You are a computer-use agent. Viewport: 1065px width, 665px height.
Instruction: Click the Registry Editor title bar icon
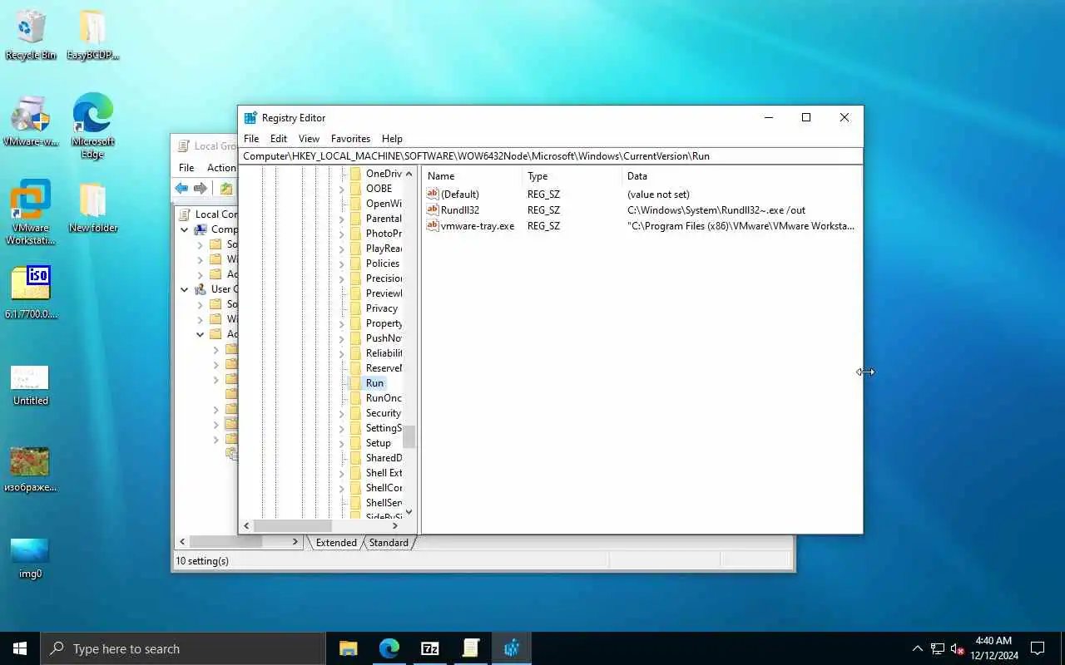click(250, 117)
